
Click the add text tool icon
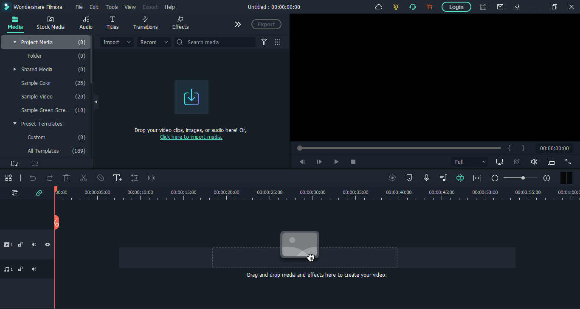pyautogui.click(x=117, y=178)
